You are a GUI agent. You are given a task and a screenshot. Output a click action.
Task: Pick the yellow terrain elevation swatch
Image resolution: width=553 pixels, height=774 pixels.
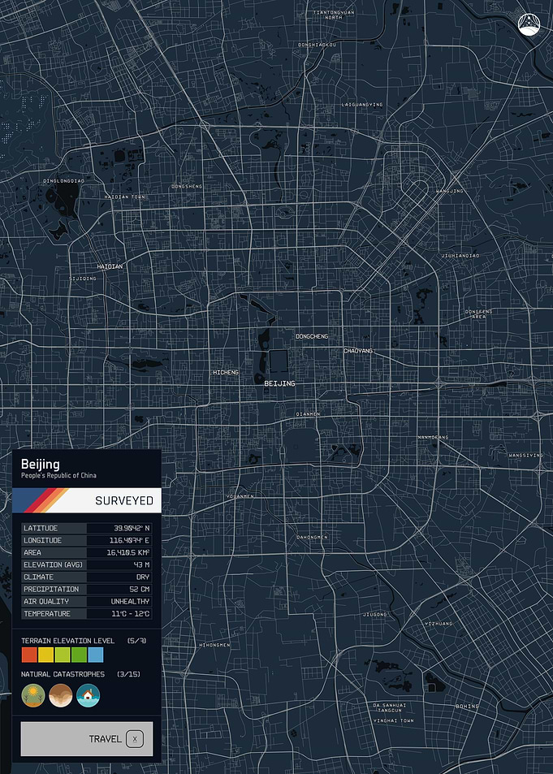(46, 655)
